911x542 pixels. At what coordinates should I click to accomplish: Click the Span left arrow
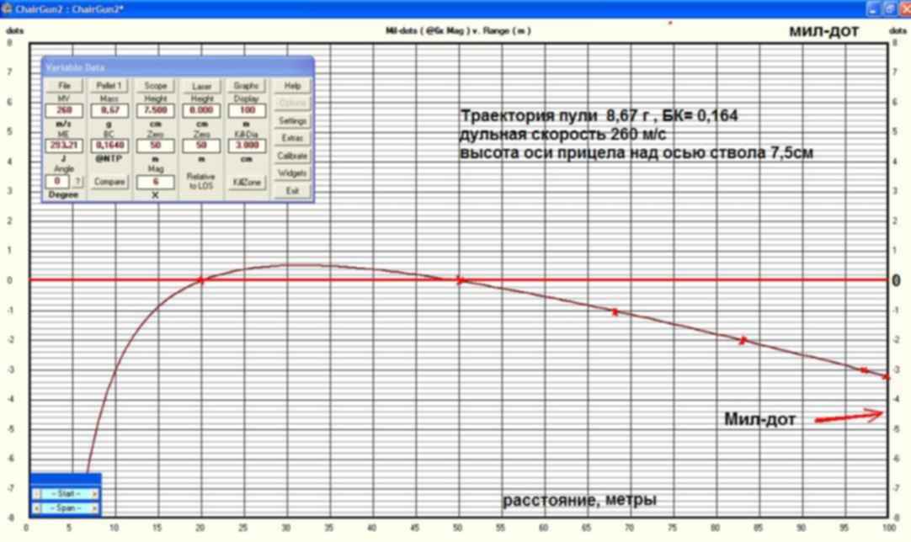click(36, 508)
